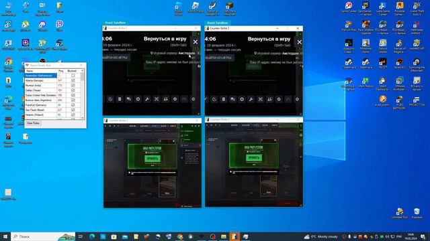Close overlay with X in upper-right Counter-Strike window
This screenshot has width=430, height=241.
(299, 42)
